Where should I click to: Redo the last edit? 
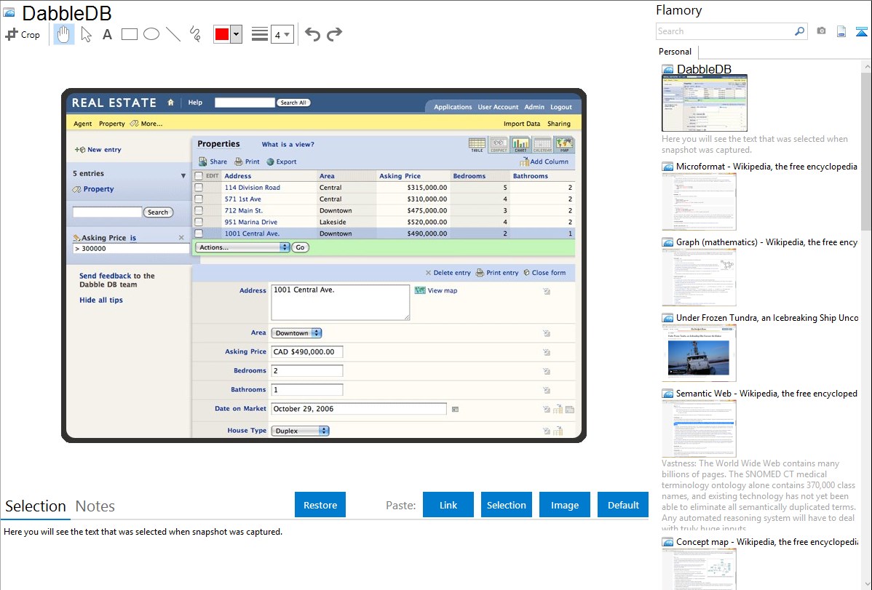click(334, 34)
